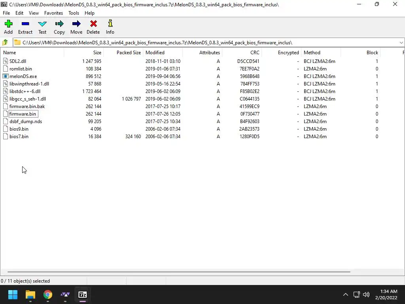Click the Extract toolbar icon
This screenshot has height=304, width=405.
(25, 24)
